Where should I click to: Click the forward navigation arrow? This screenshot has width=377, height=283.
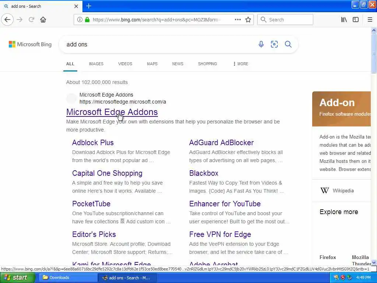(20, 20)
